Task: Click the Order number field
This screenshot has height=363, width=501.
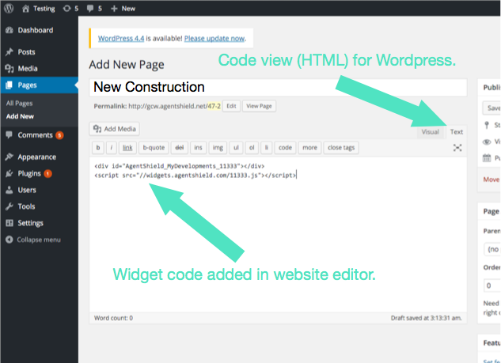Action: [492, 285]
